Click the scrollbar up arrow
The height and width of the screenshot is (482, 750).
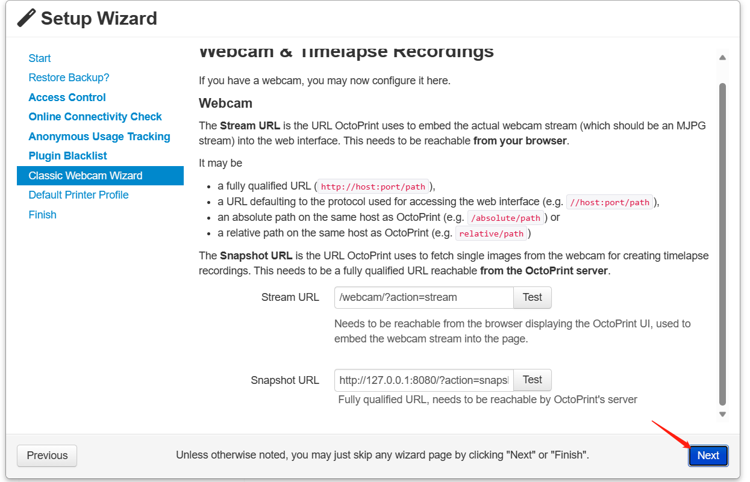tap(722, 58)
